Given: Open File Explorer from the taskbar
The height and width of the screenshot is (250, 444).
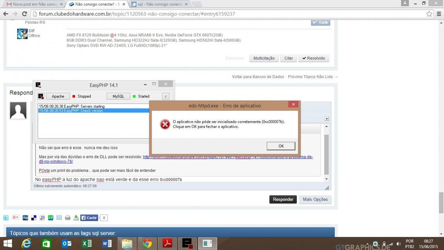Looking at the screenshot, I should tap(127, 243).
